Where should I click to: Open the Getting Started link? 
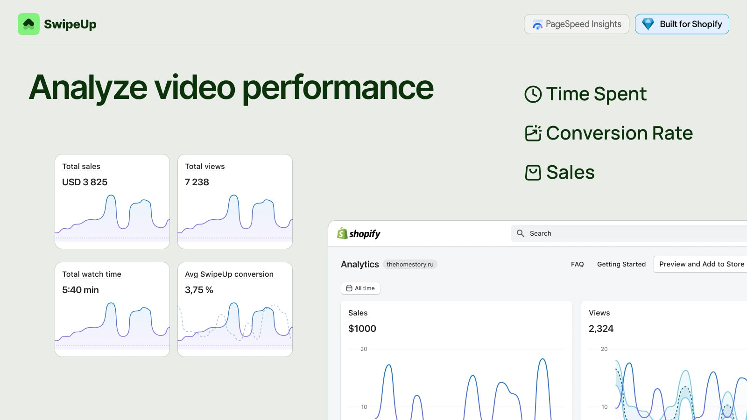point(621,264)
